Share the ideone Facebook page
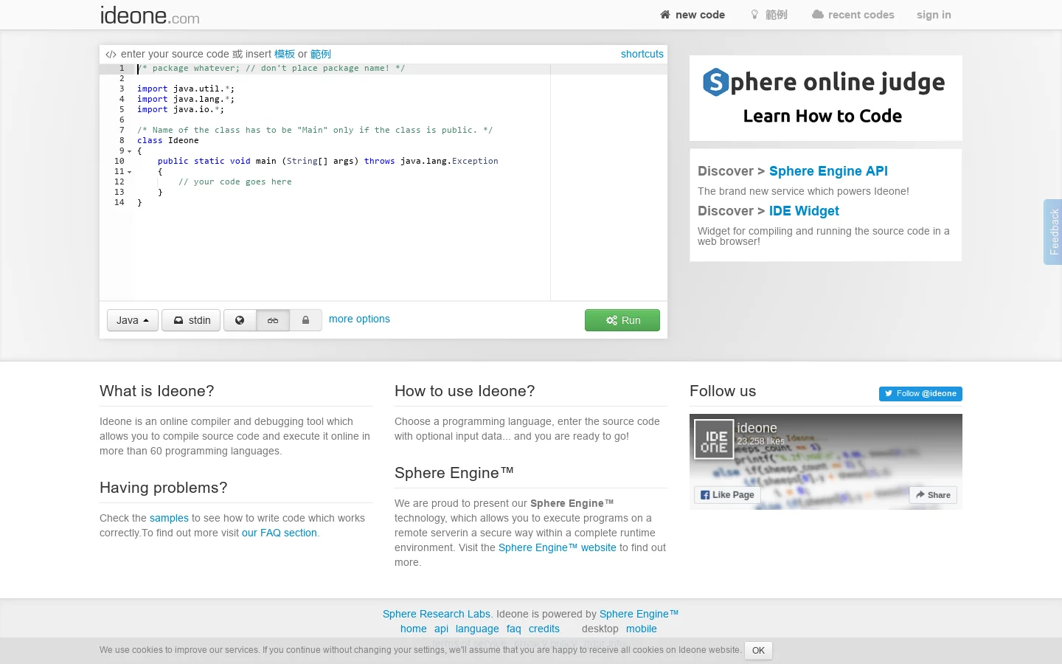 pyautogui.click(x=933, y=495)
